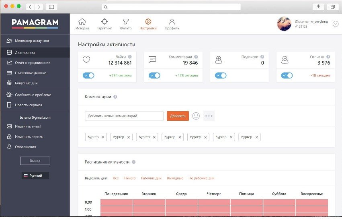342x219 pixels.
Task: Remove the first бургер tag
Action: click(x=103, y=137)
